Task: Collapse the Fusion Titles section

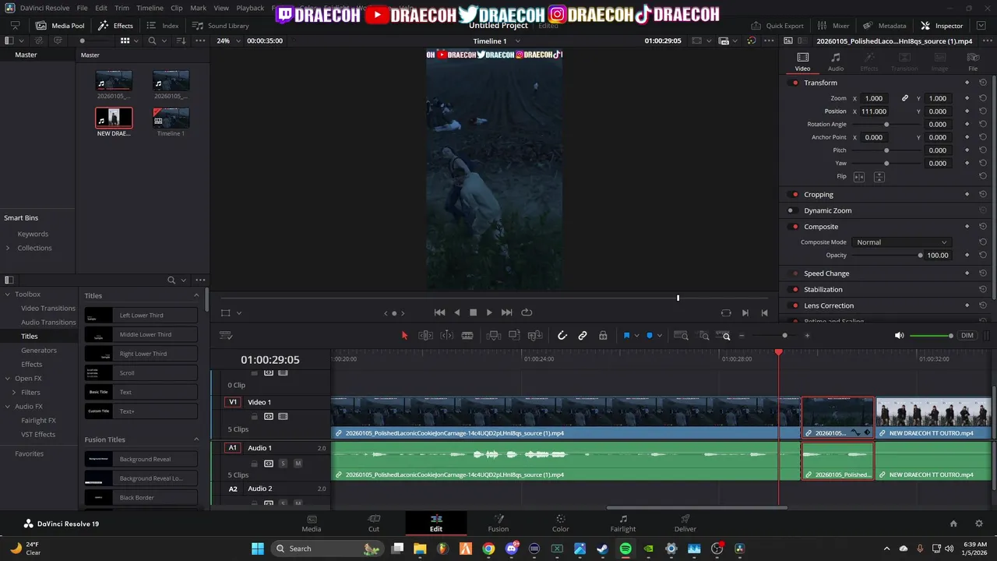Action: tap(196, 439)
